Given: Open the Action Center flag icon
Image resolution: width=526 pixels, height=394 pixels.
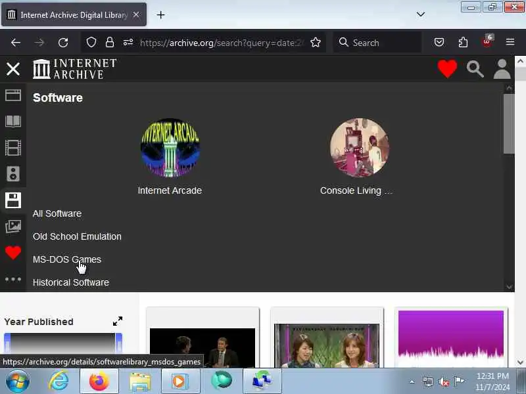Looking at the screenshot, I should [459, 382].
